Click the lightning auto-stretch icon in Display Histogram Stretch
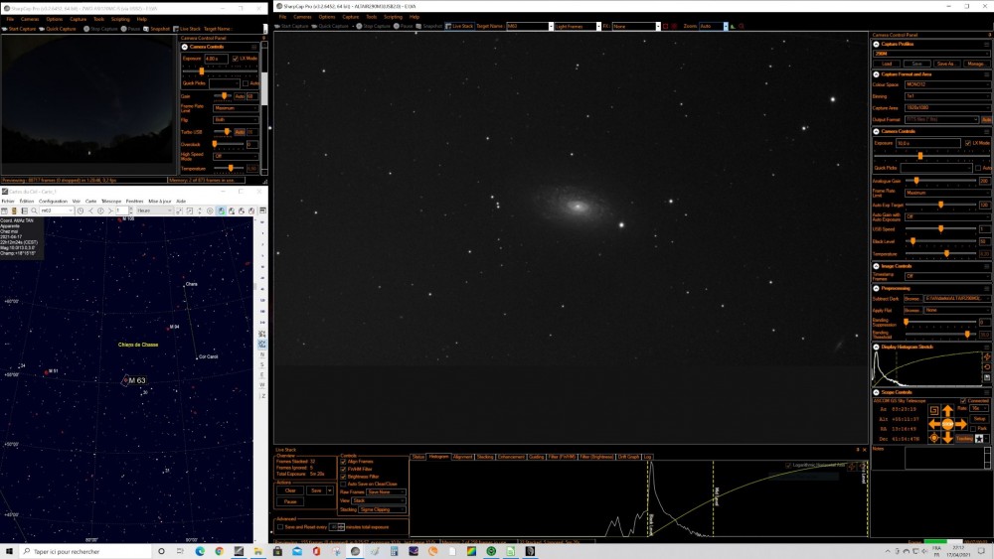The width and height of the screenshot is (994, 559). pyautogui.click(x=987, y=357)
